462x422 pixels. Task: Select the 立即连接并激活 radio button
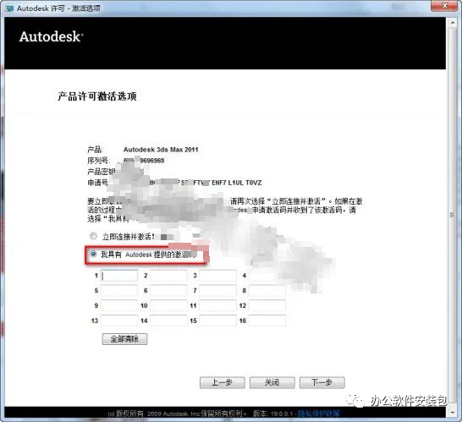coord(93,236)
